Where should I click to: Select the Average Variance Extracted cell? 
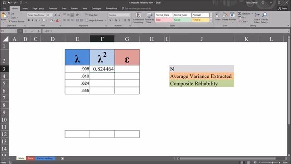(201, 76)
